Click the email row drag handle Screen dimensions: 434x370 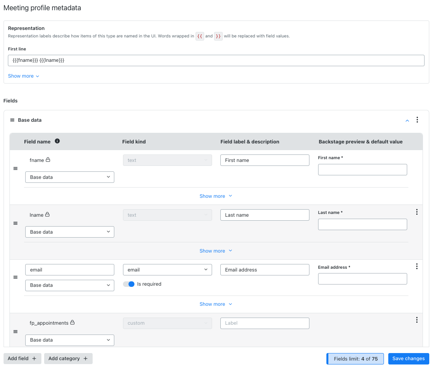(x=15, y=277)
